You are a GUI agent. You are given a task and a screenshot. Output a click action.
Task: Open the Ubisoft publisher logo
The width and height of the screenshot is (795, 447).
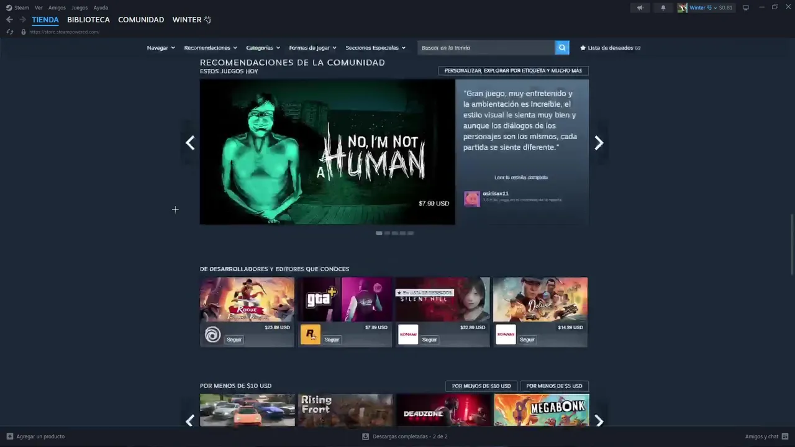[212, 335]
